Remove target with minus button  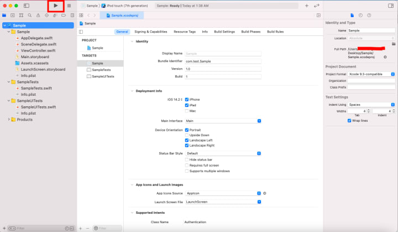pyautogui.click(x=87, y=229)
